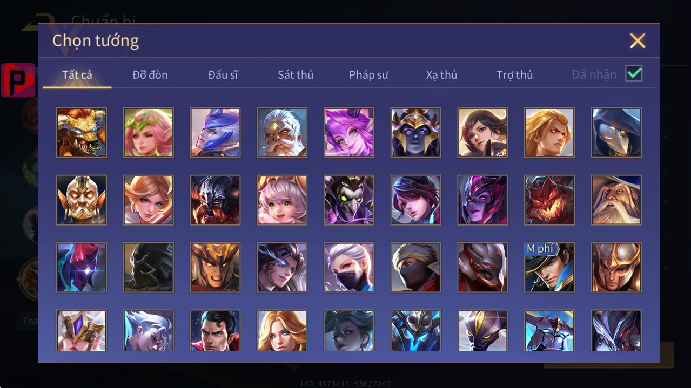Select the golden lion beast hero portrait
691x388 pixels.
(82, 133)
